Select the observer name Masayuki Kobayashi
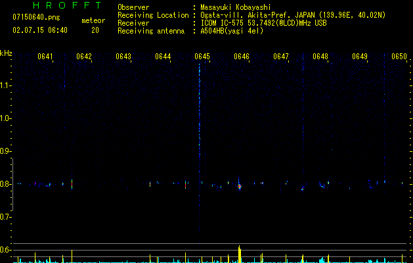Image resolution: width=413 pixels, height=263 pixels. pos(236,7)
